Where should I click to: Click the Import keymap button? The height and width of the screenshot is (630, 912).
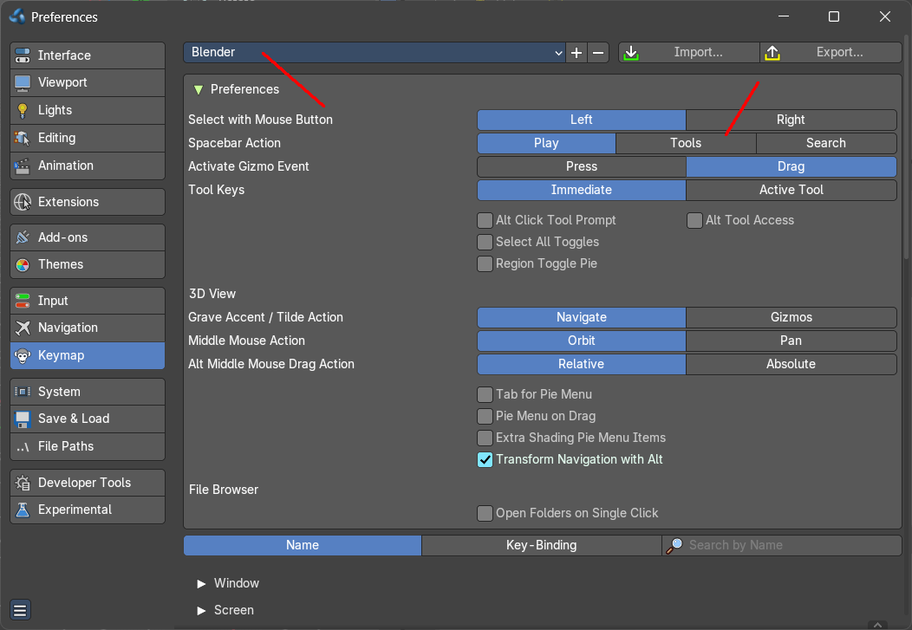point(688,52)
